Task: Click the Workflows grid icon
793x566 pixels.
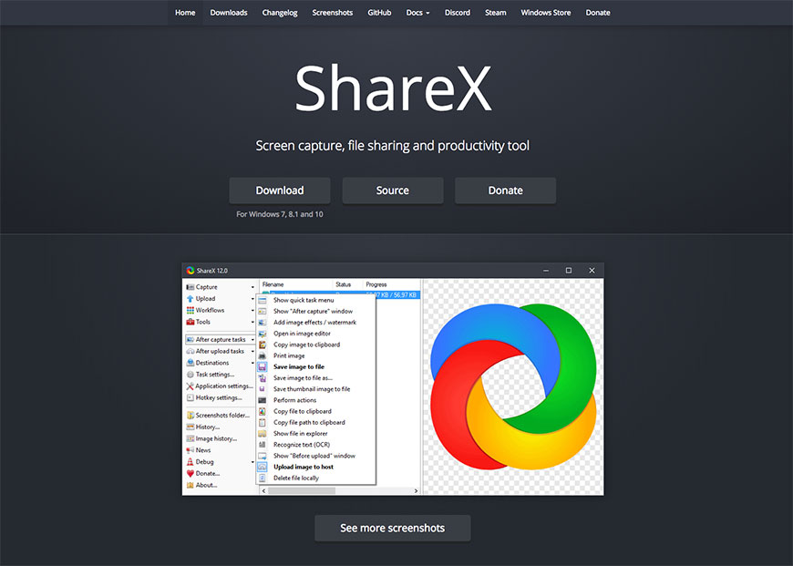Action: tap(191, 311)
